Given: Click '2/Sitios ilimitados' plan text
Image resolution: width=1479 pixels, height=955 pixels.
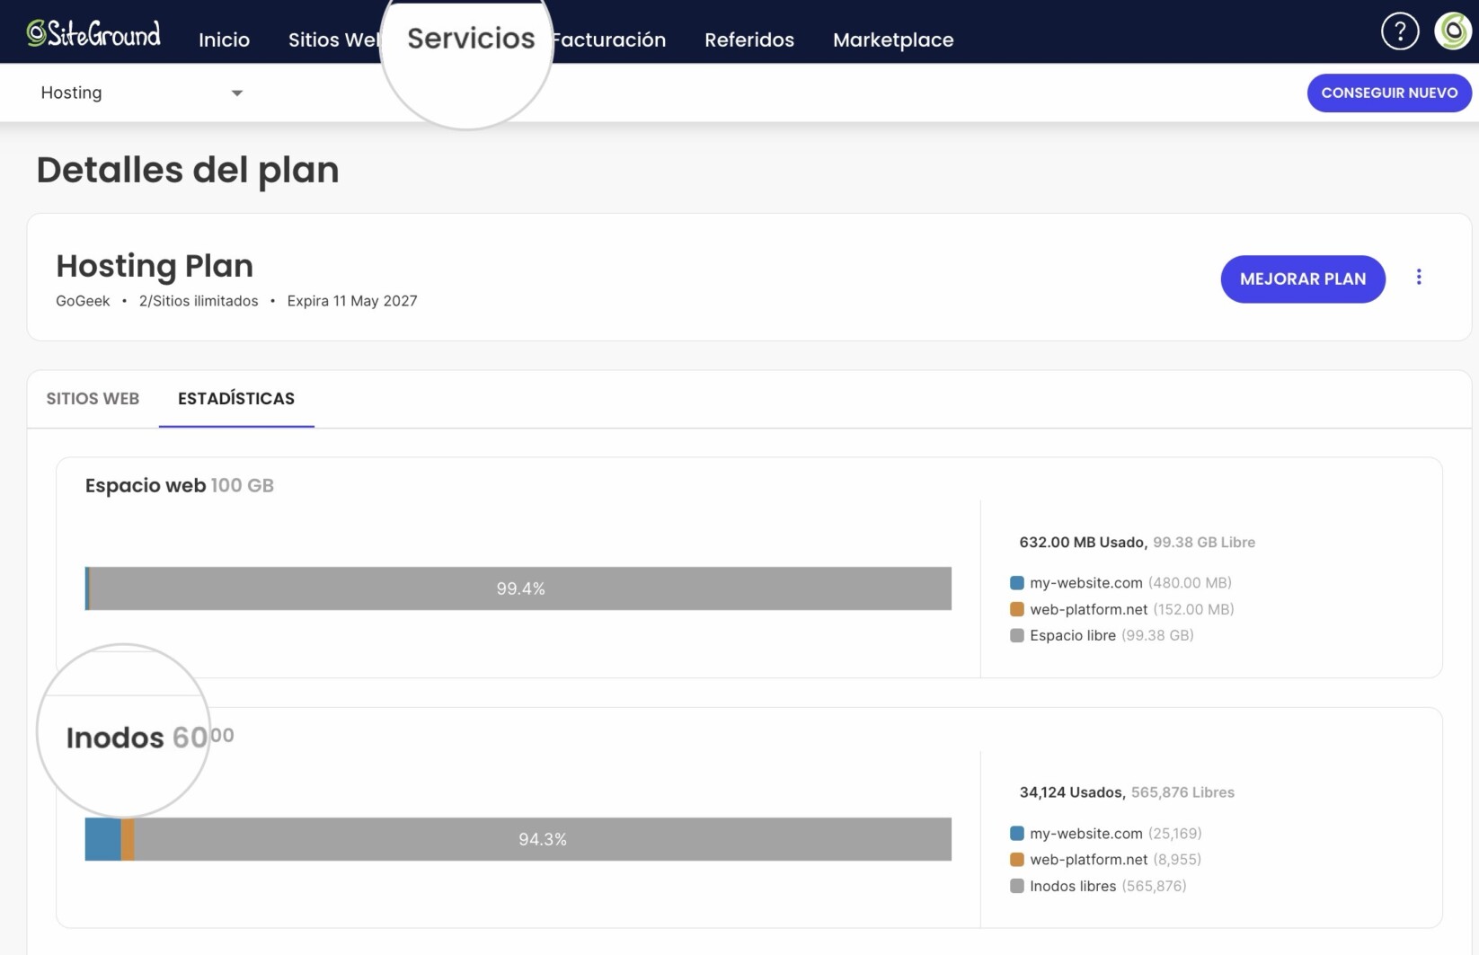Looking at the screenshot, I should (199, 301).
